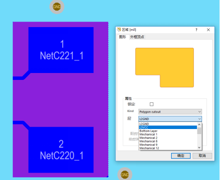Choose Mechanical 9 from the list
The height and width of the screenshot is (180, 220).
168,145
